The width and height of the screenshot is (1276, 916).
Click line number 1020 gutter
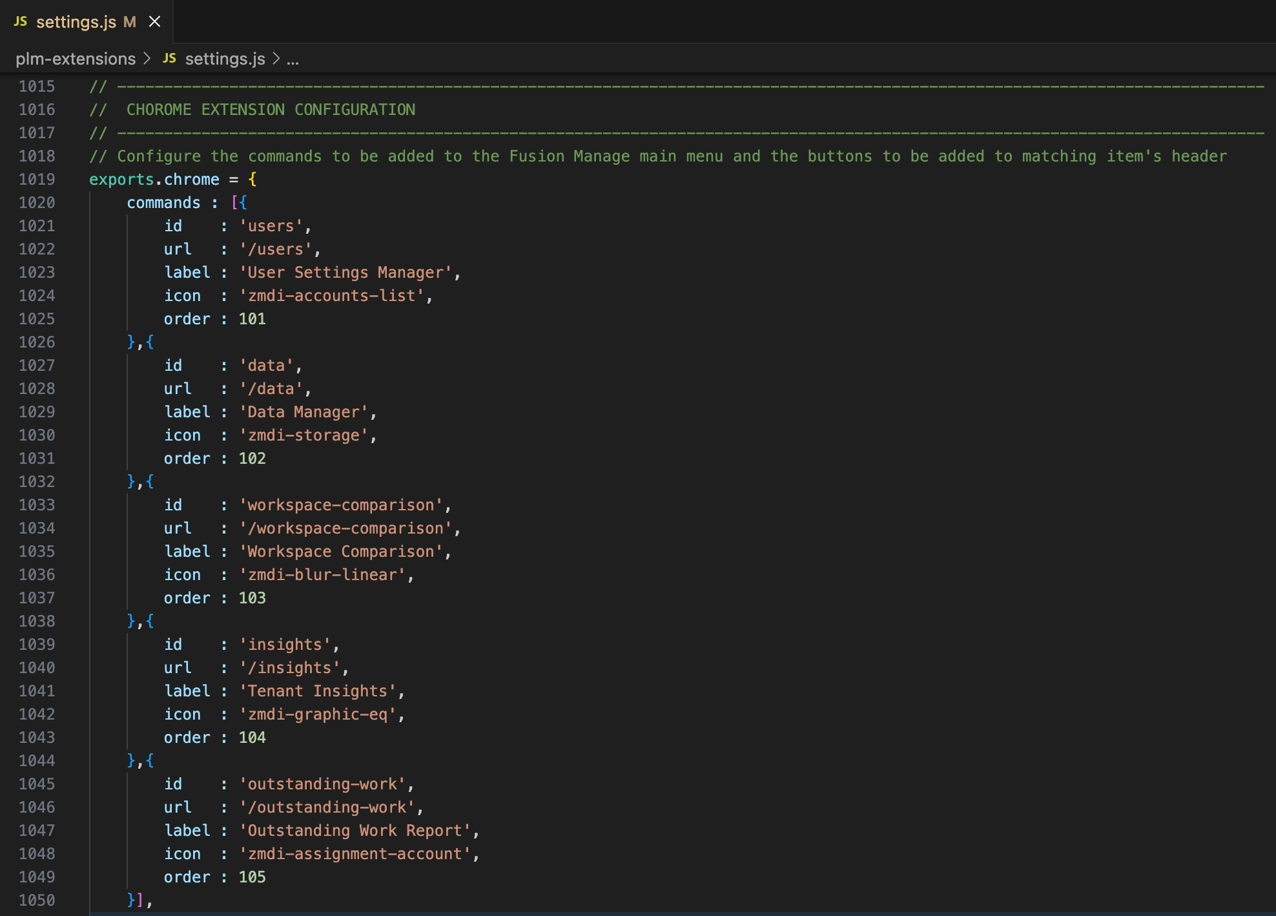tap(37, 203)
